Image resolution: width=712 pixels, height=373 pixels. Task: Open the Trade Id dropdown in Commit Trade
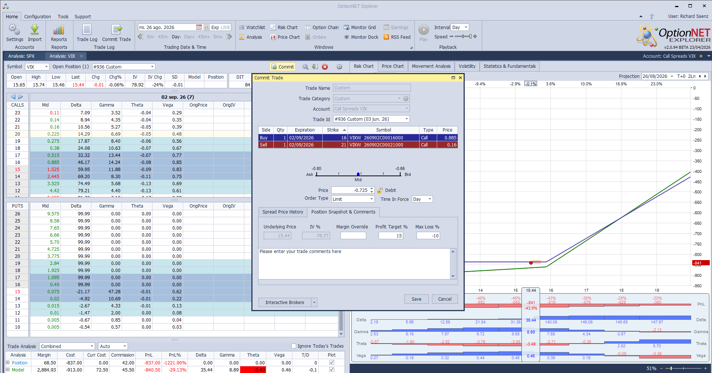pos(407,119)
